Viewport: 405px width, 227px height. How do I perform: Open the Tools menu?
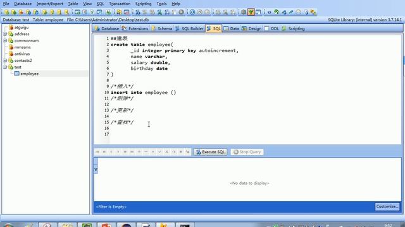pos(161,4)
